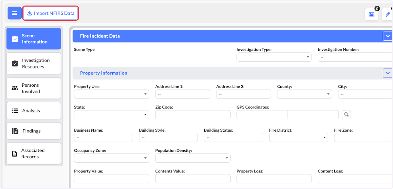
Task: Click Import NFIRS Data button
Action: point(51,13)
